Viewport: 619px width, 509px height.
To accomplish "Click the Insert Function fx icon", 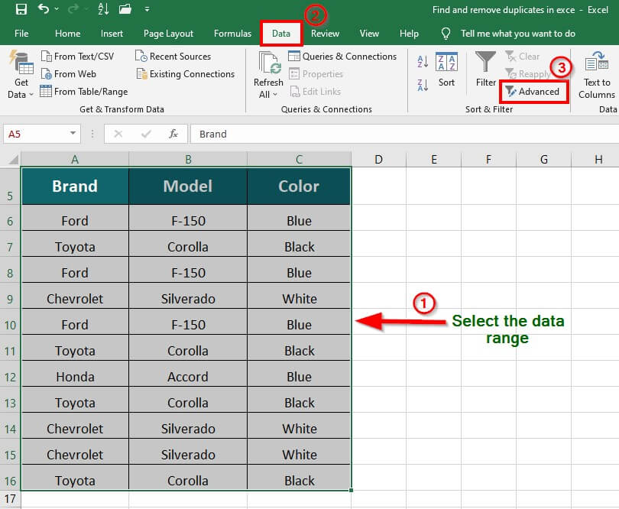I will 173,134.
